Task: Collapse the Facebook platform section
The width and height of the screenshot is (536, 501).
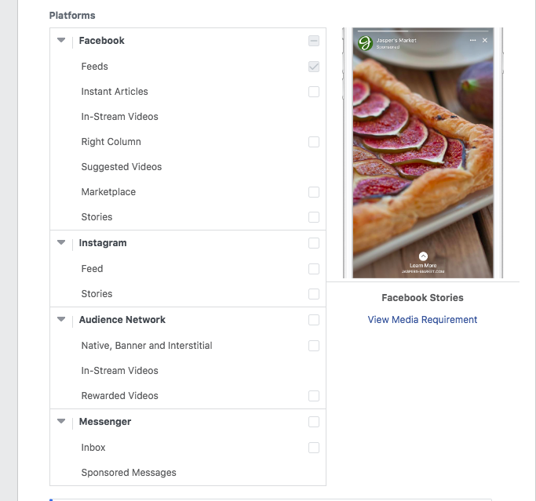Action: tap(61, 40)
